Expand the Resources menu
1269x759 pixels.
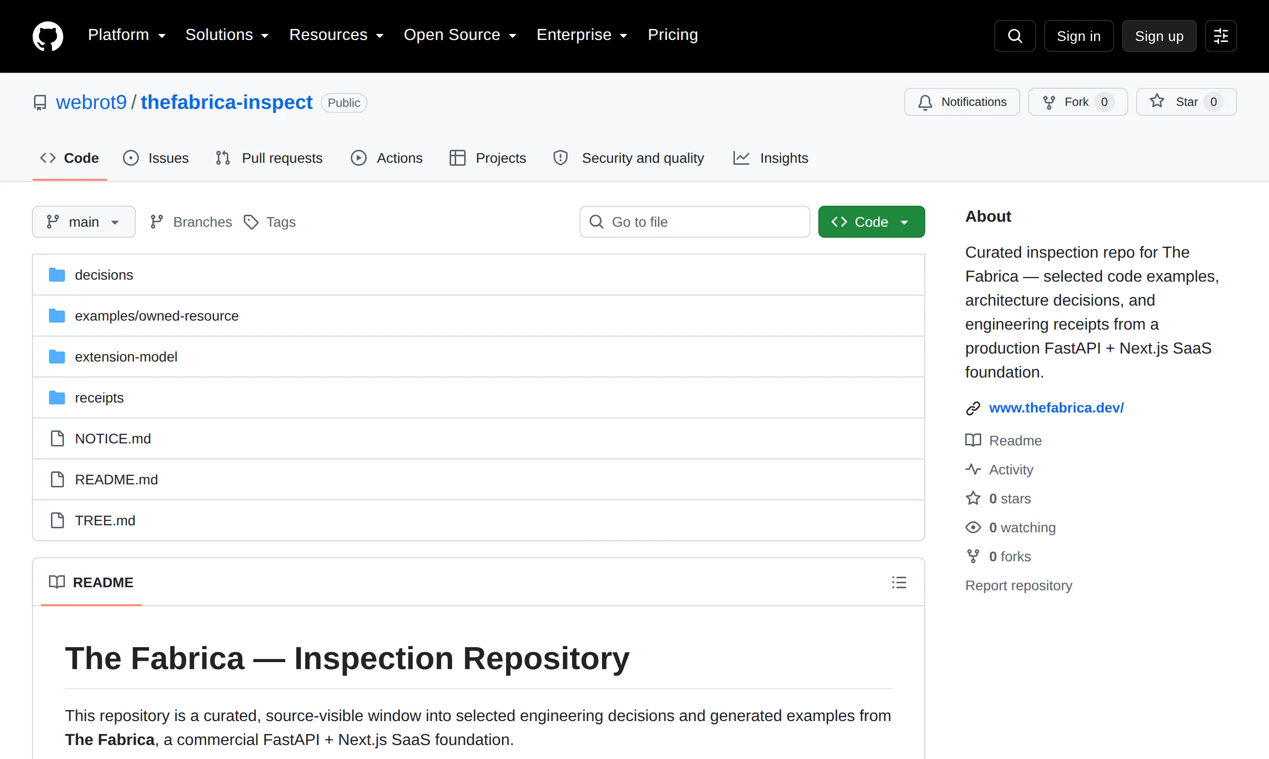coord(337,35)
